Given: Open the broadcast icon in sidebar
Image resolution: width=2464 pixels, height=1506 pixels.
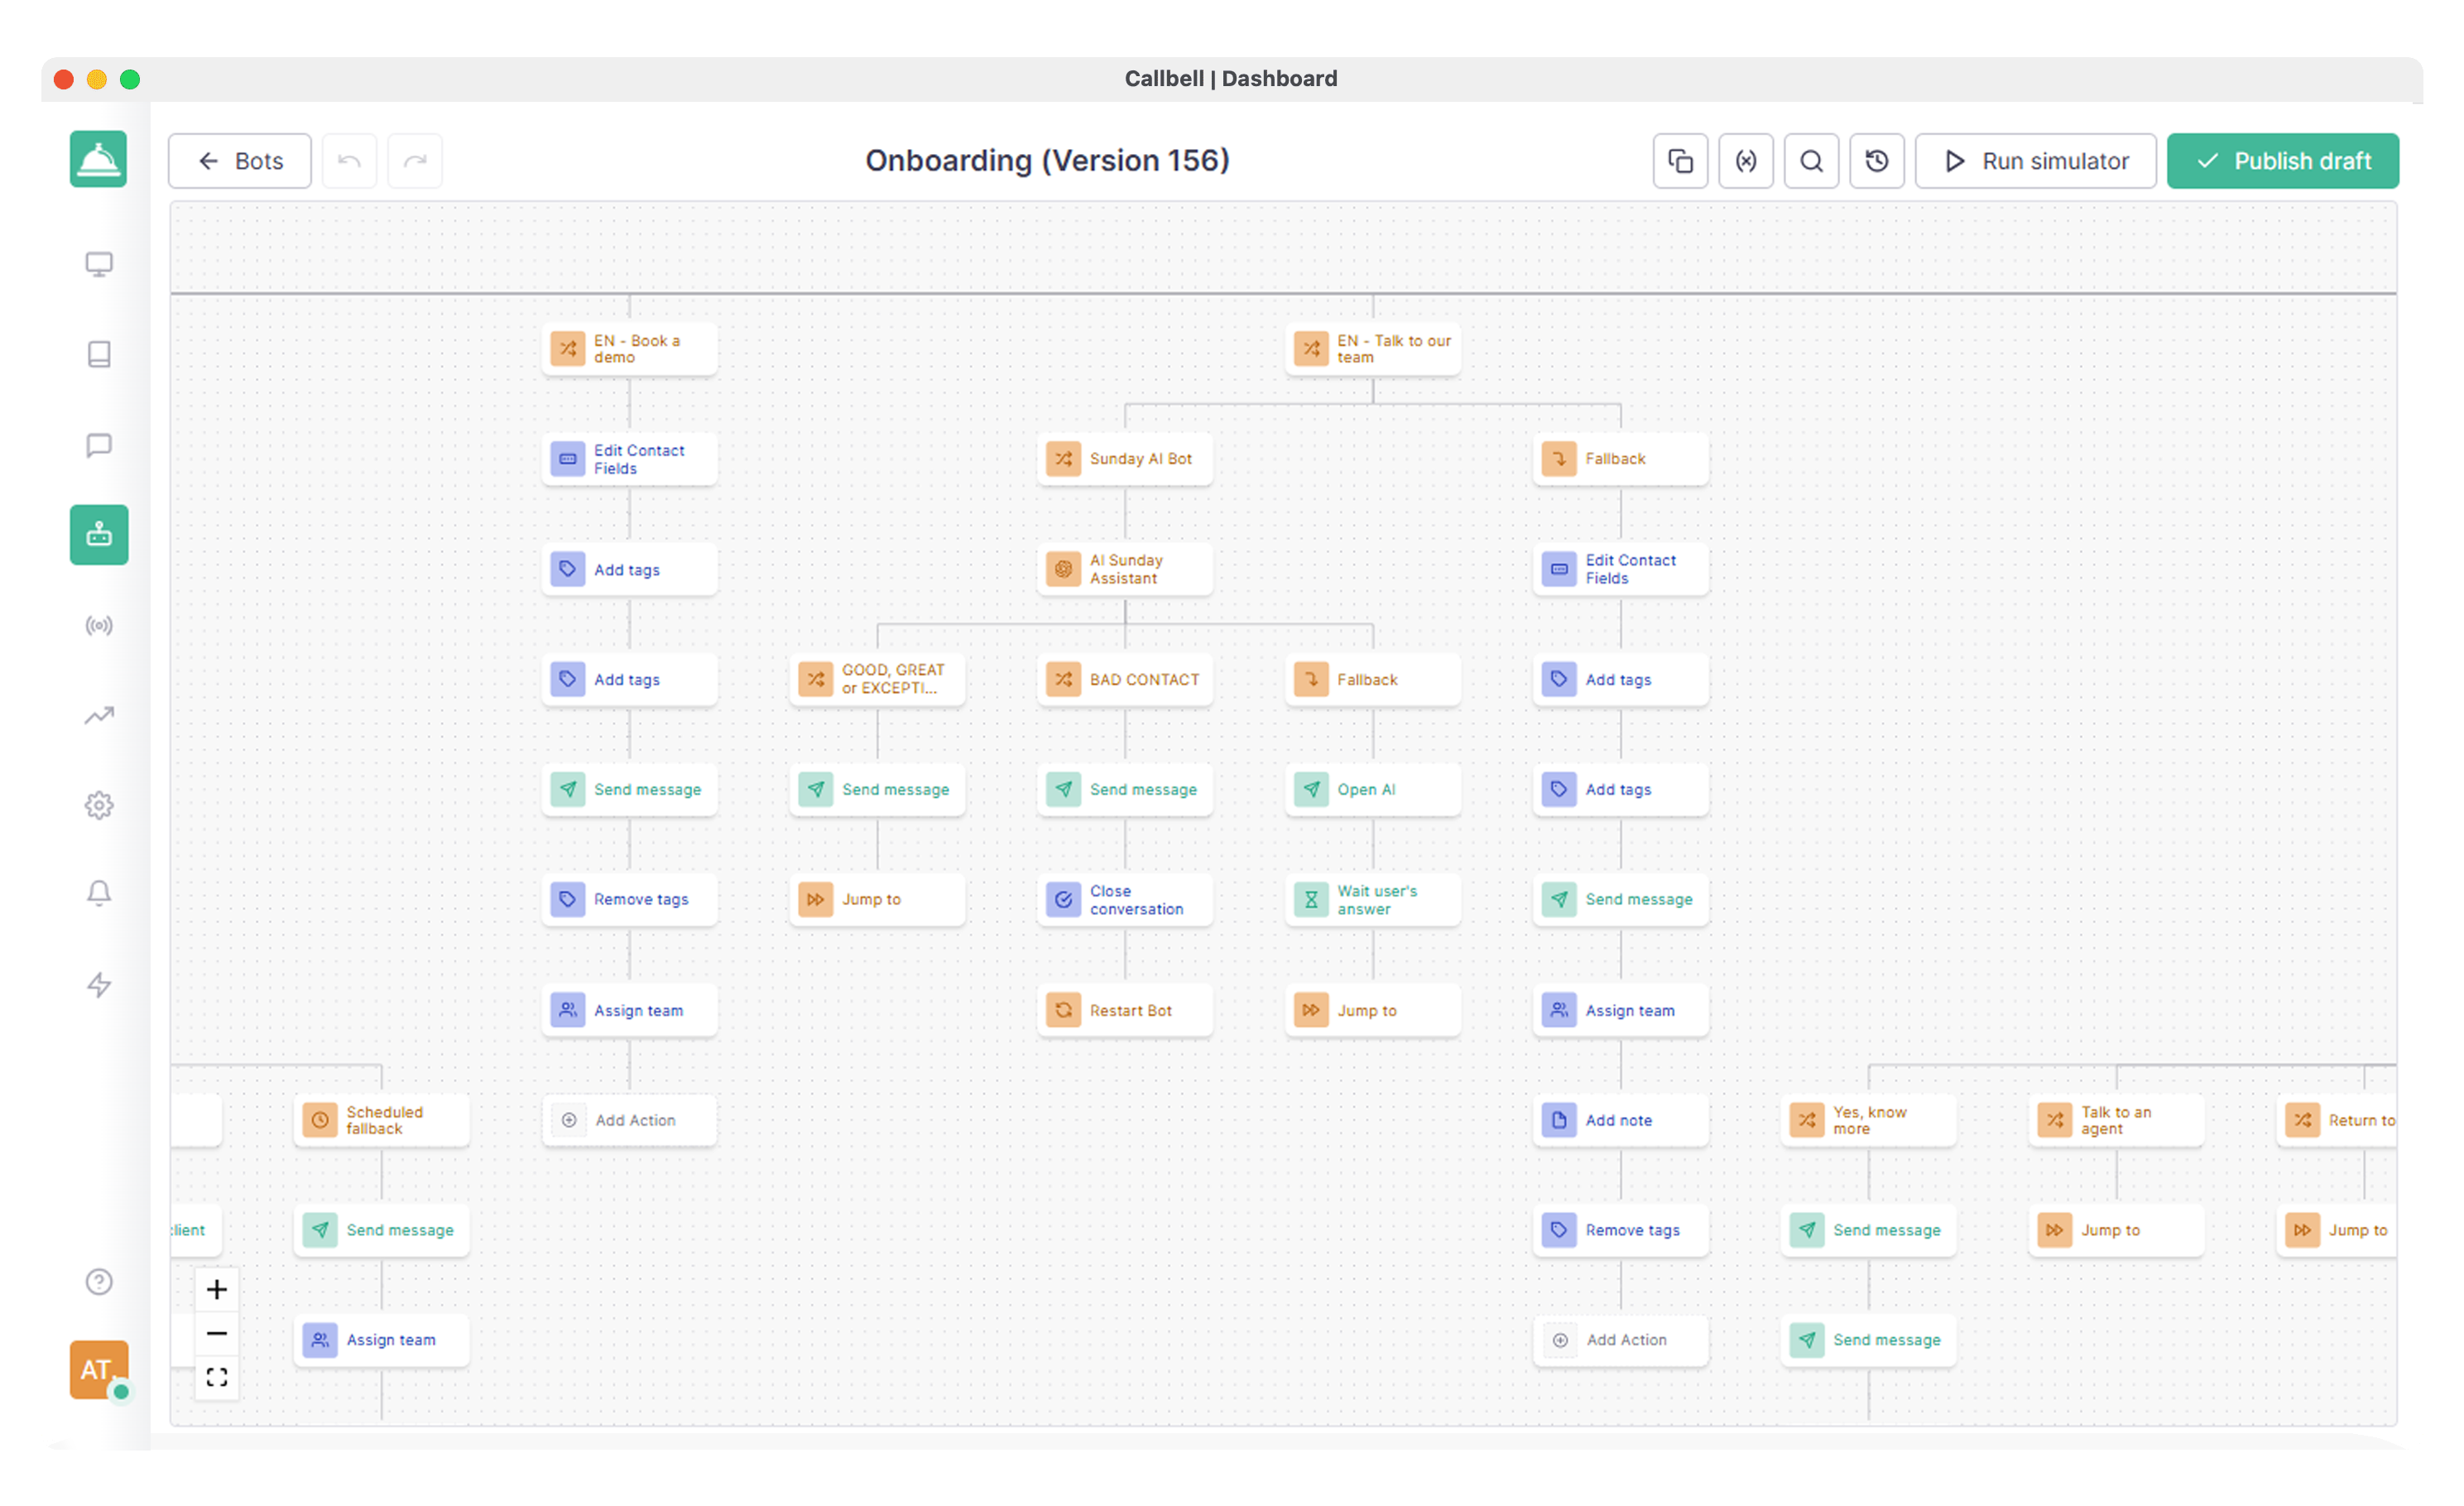Looking at the screenshot, I should pos(98,626).
